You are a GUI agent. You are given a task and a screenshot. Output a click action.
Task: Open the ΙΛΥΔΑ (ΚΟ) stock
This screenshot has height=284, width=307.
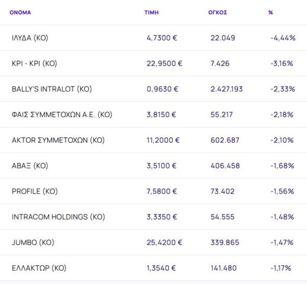(x=30, y=38)
